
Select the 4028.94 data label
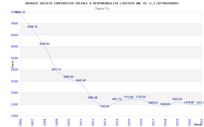44,44
